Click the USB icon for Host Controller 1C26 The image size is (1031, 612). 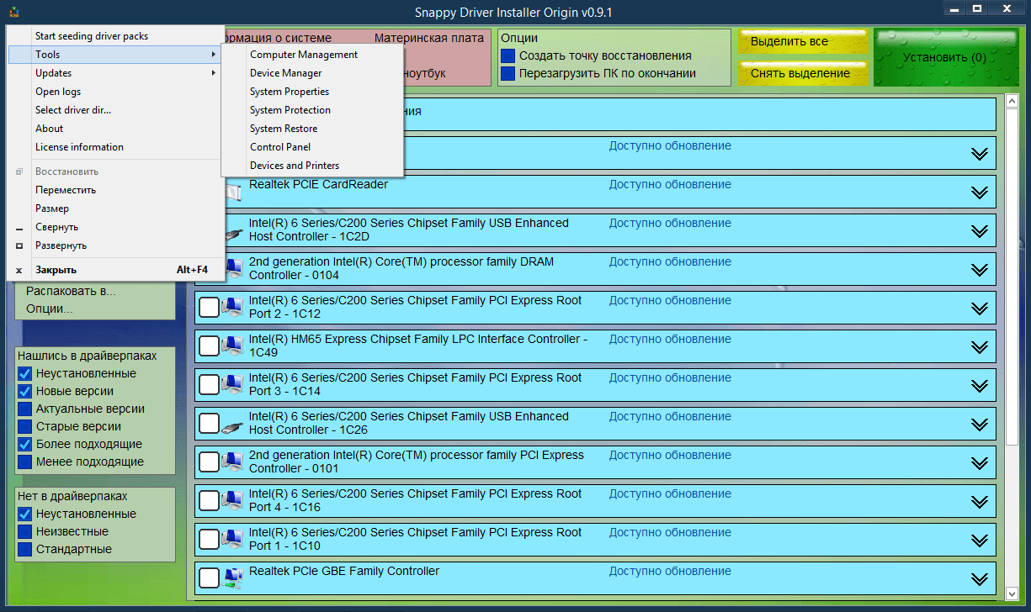tap(233, 426)
